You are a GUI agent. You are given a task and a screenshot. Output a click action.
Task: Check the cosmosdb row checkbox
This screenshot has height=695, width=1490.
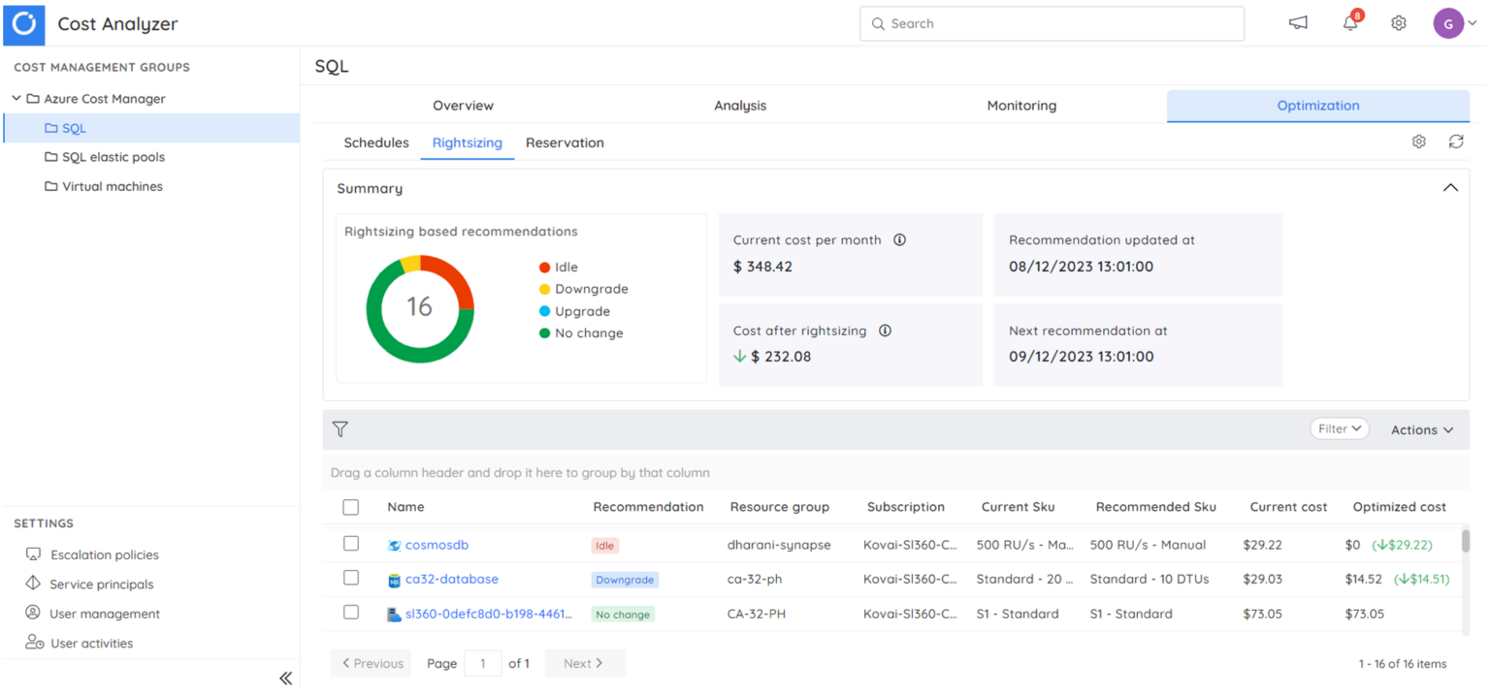coord(350,544)
